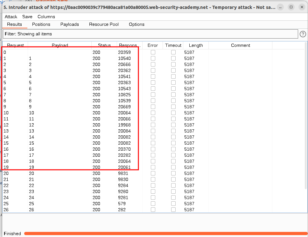Sort by the Comment column header
The width and height of the screenshot is (308, 237).
click(x=241, y=46)
